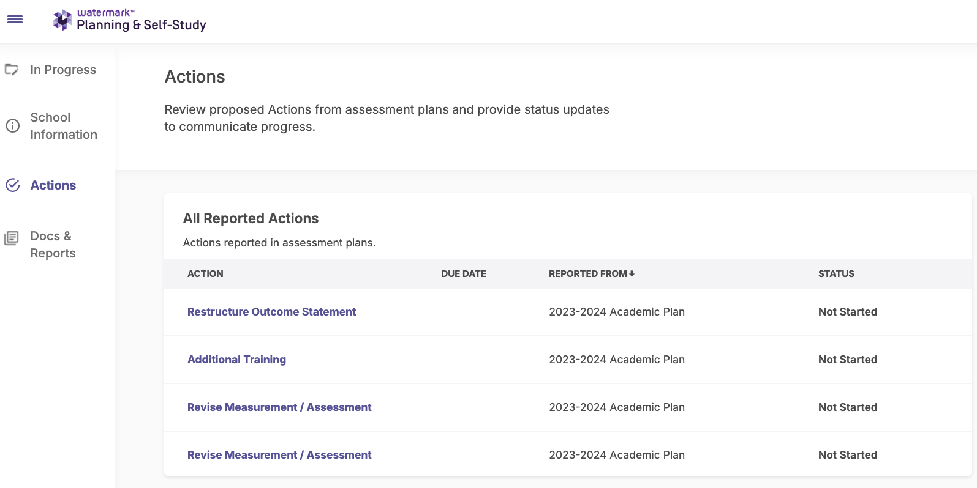This screenshot has width=977, height=488.
Task: Toggle sort arrow beside Reported From
Action: [632, 273]
